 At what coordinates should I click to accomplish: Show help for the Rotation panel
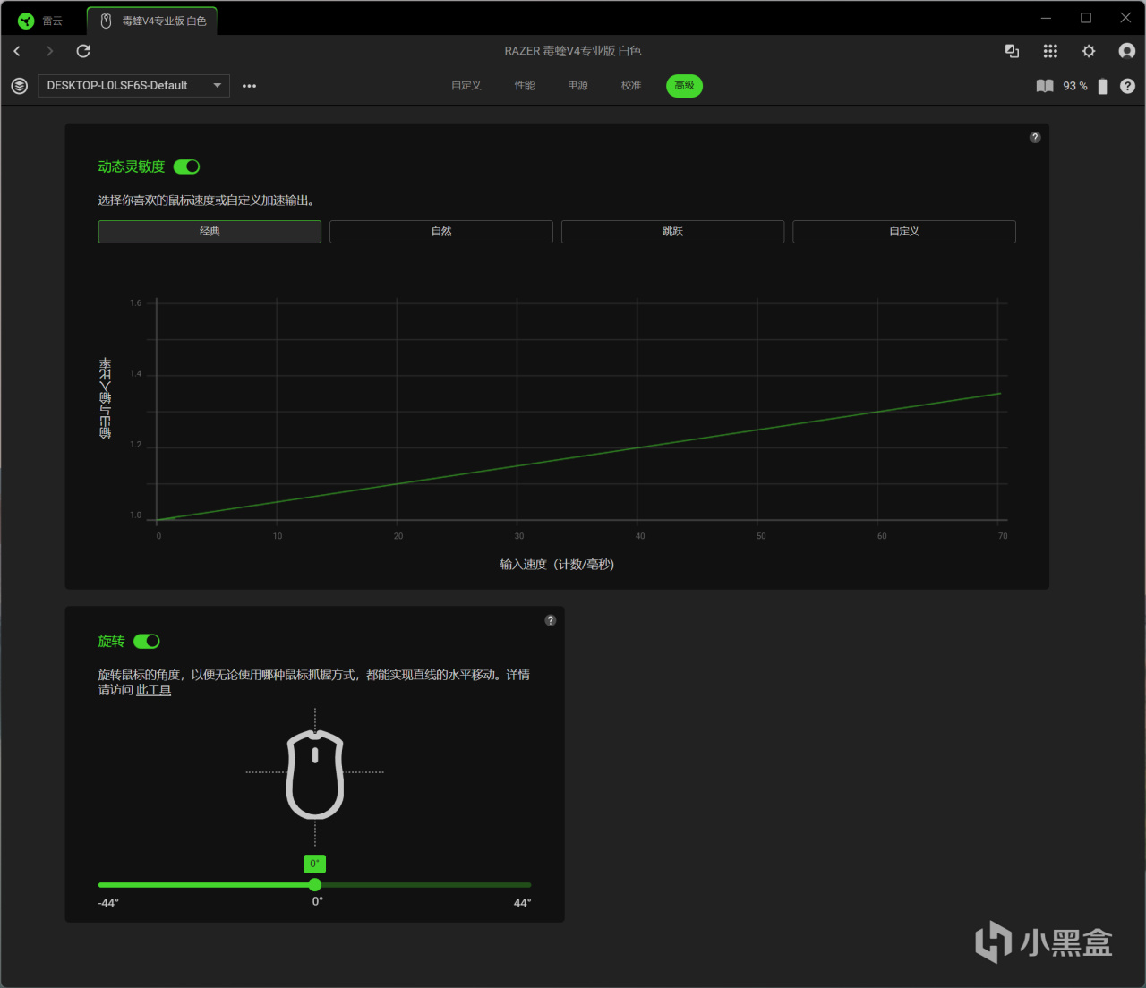point(551,620)
